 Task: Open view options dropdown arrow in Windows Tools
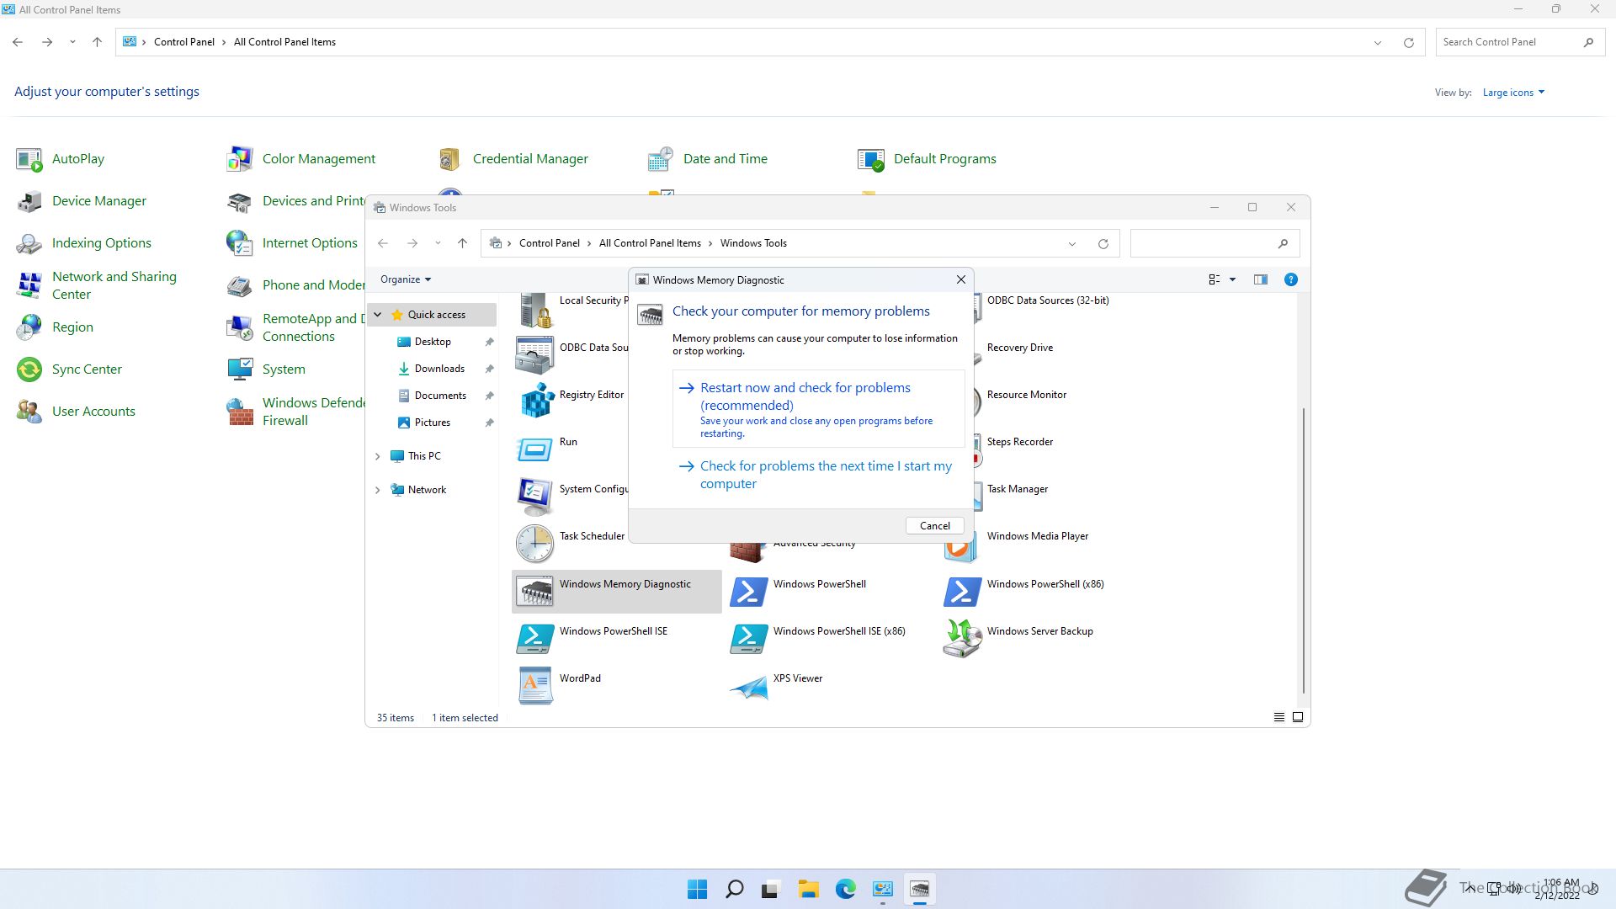pyautogui.click(x=1232, y=279)
